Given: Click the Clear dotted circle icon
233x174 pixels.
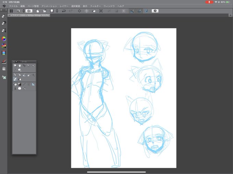Looking at the screenshot, I should tap(79, 11).
